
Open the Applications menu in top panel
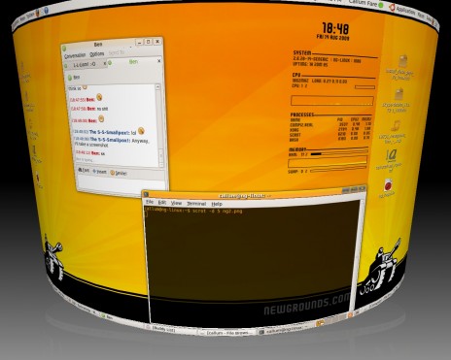point(405,10)
